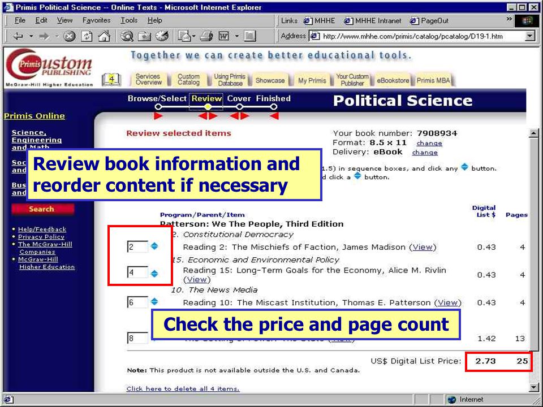This screenshot has height=407, width=543.
Task: Click View link for Reading 2 Madison
Action: [x=423, y=248]
